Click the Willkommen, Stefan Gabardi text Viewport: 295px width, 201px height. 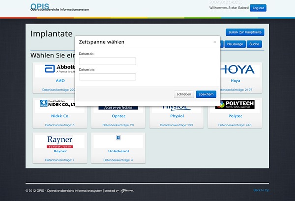coord(229,8)
